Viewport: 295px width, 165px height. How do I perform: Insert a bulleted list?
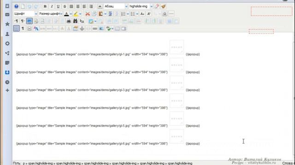(133, 14)
